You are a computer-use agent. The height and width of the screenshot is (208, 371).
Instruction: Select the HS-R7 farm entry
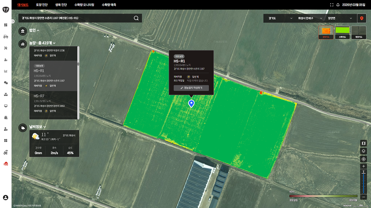pos(53,103)
